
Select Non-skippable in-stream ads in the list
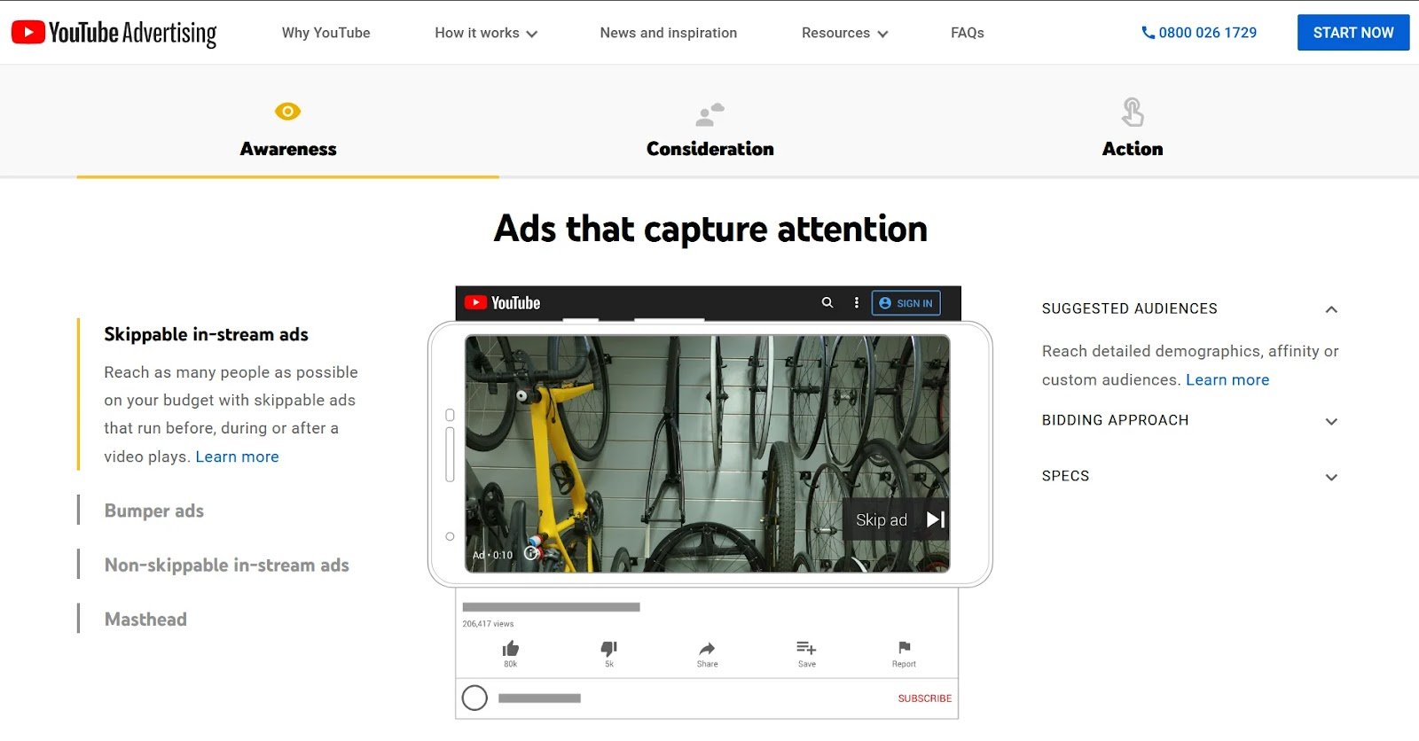point(226,565)
